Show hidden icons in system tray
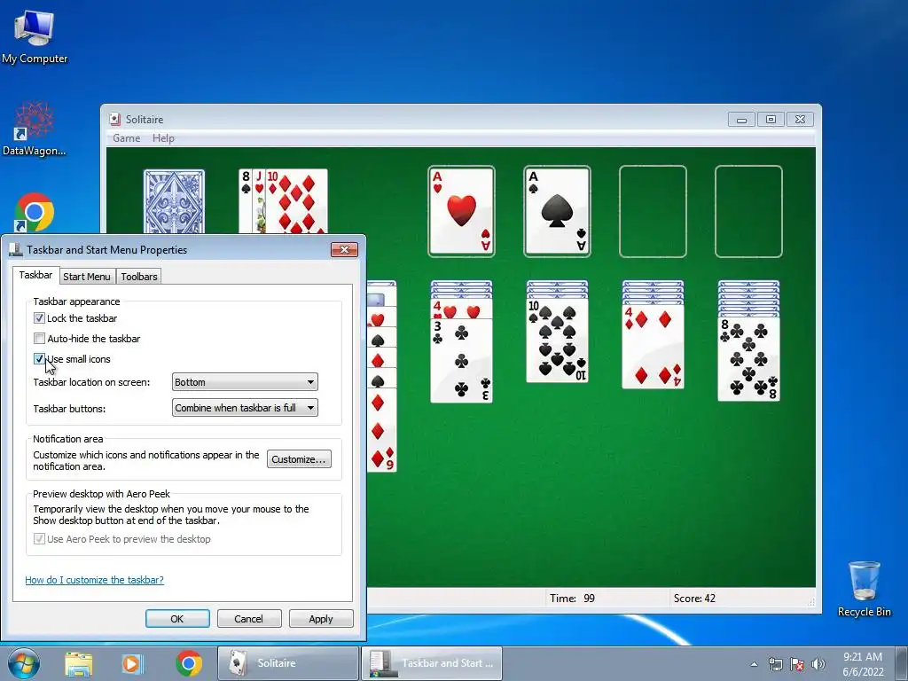Image resolution: width=908 pixels, height=681 pixels. click(x=754, y=664)
